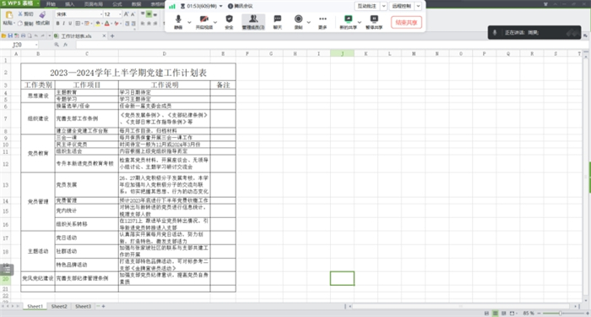
Task: Click the Cut scissors button
Action: (x=25, y=14)
